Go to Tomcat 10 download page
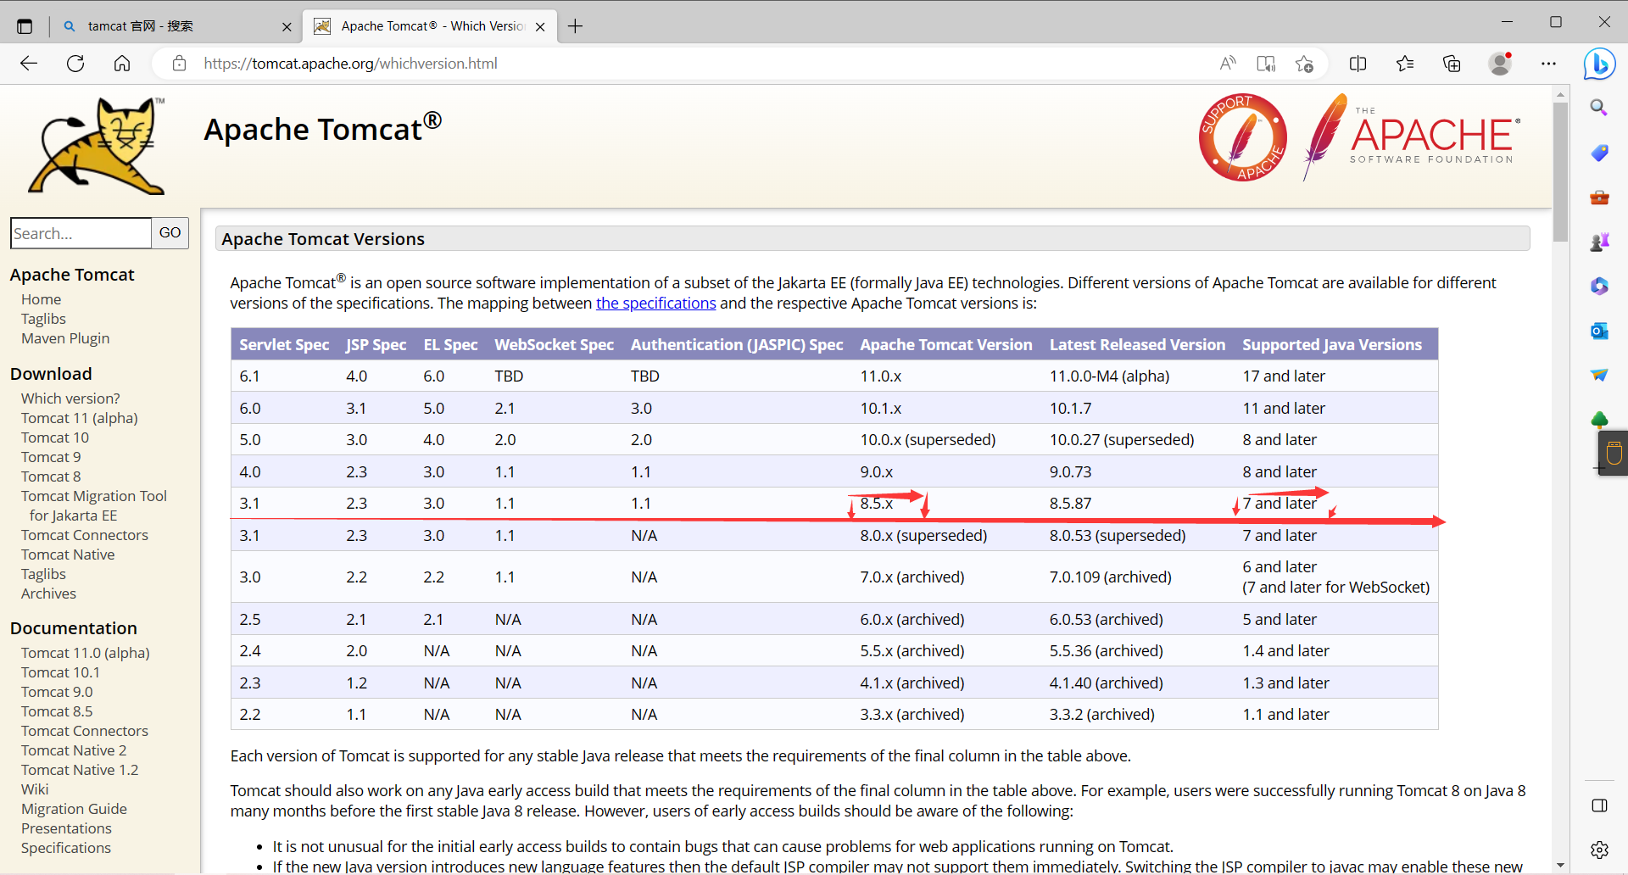 tap(55, 437)
